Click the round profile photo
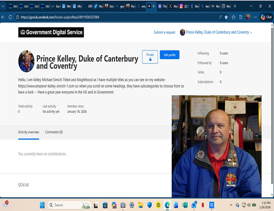The height and width of the screenshot is (211, 274). (x=26, y=61)
